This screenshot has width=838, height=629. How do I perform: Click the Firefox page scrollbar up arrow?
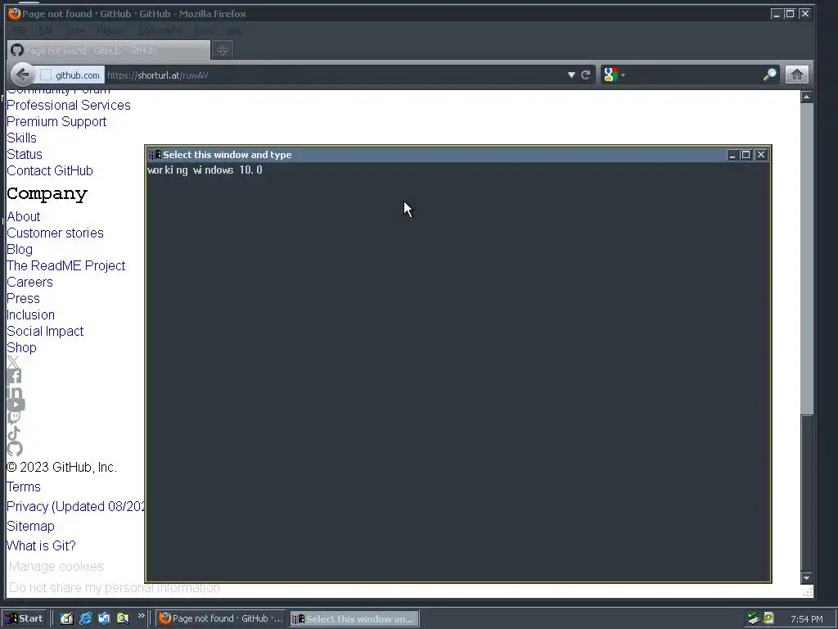806,97
